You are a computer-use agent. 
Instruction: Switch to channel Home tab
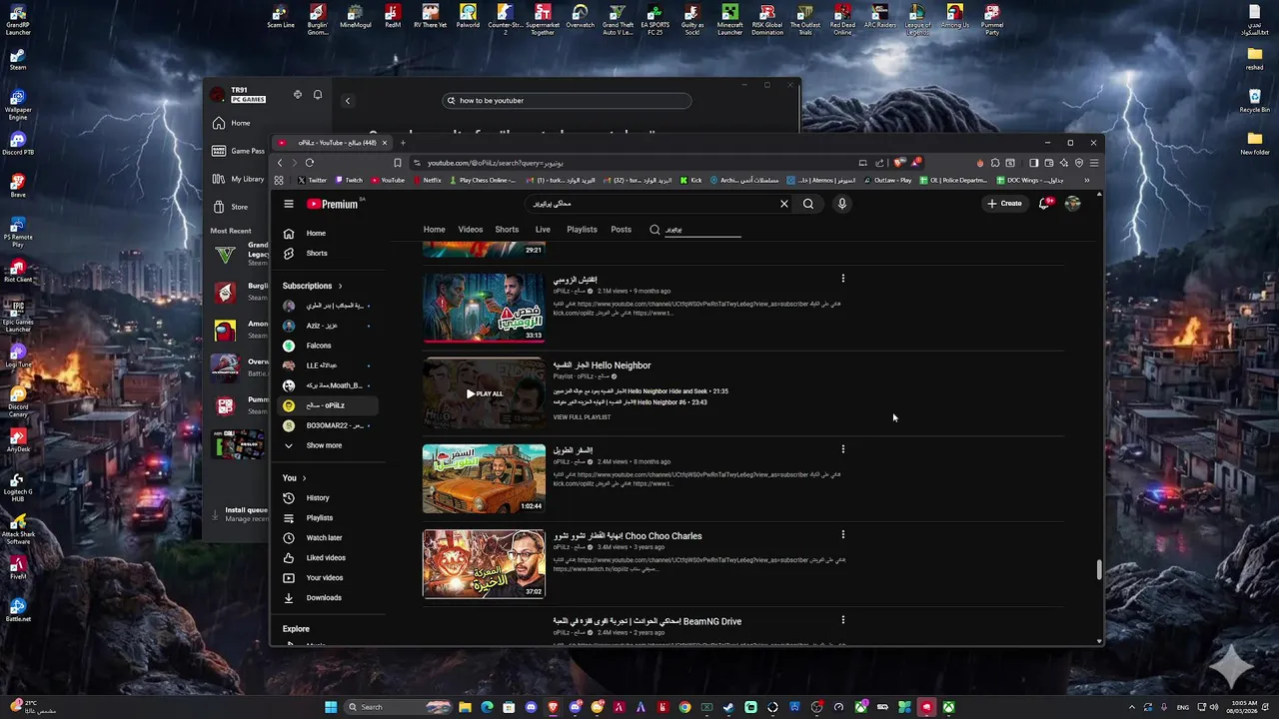pyautogui.click(x=434, y=230)
